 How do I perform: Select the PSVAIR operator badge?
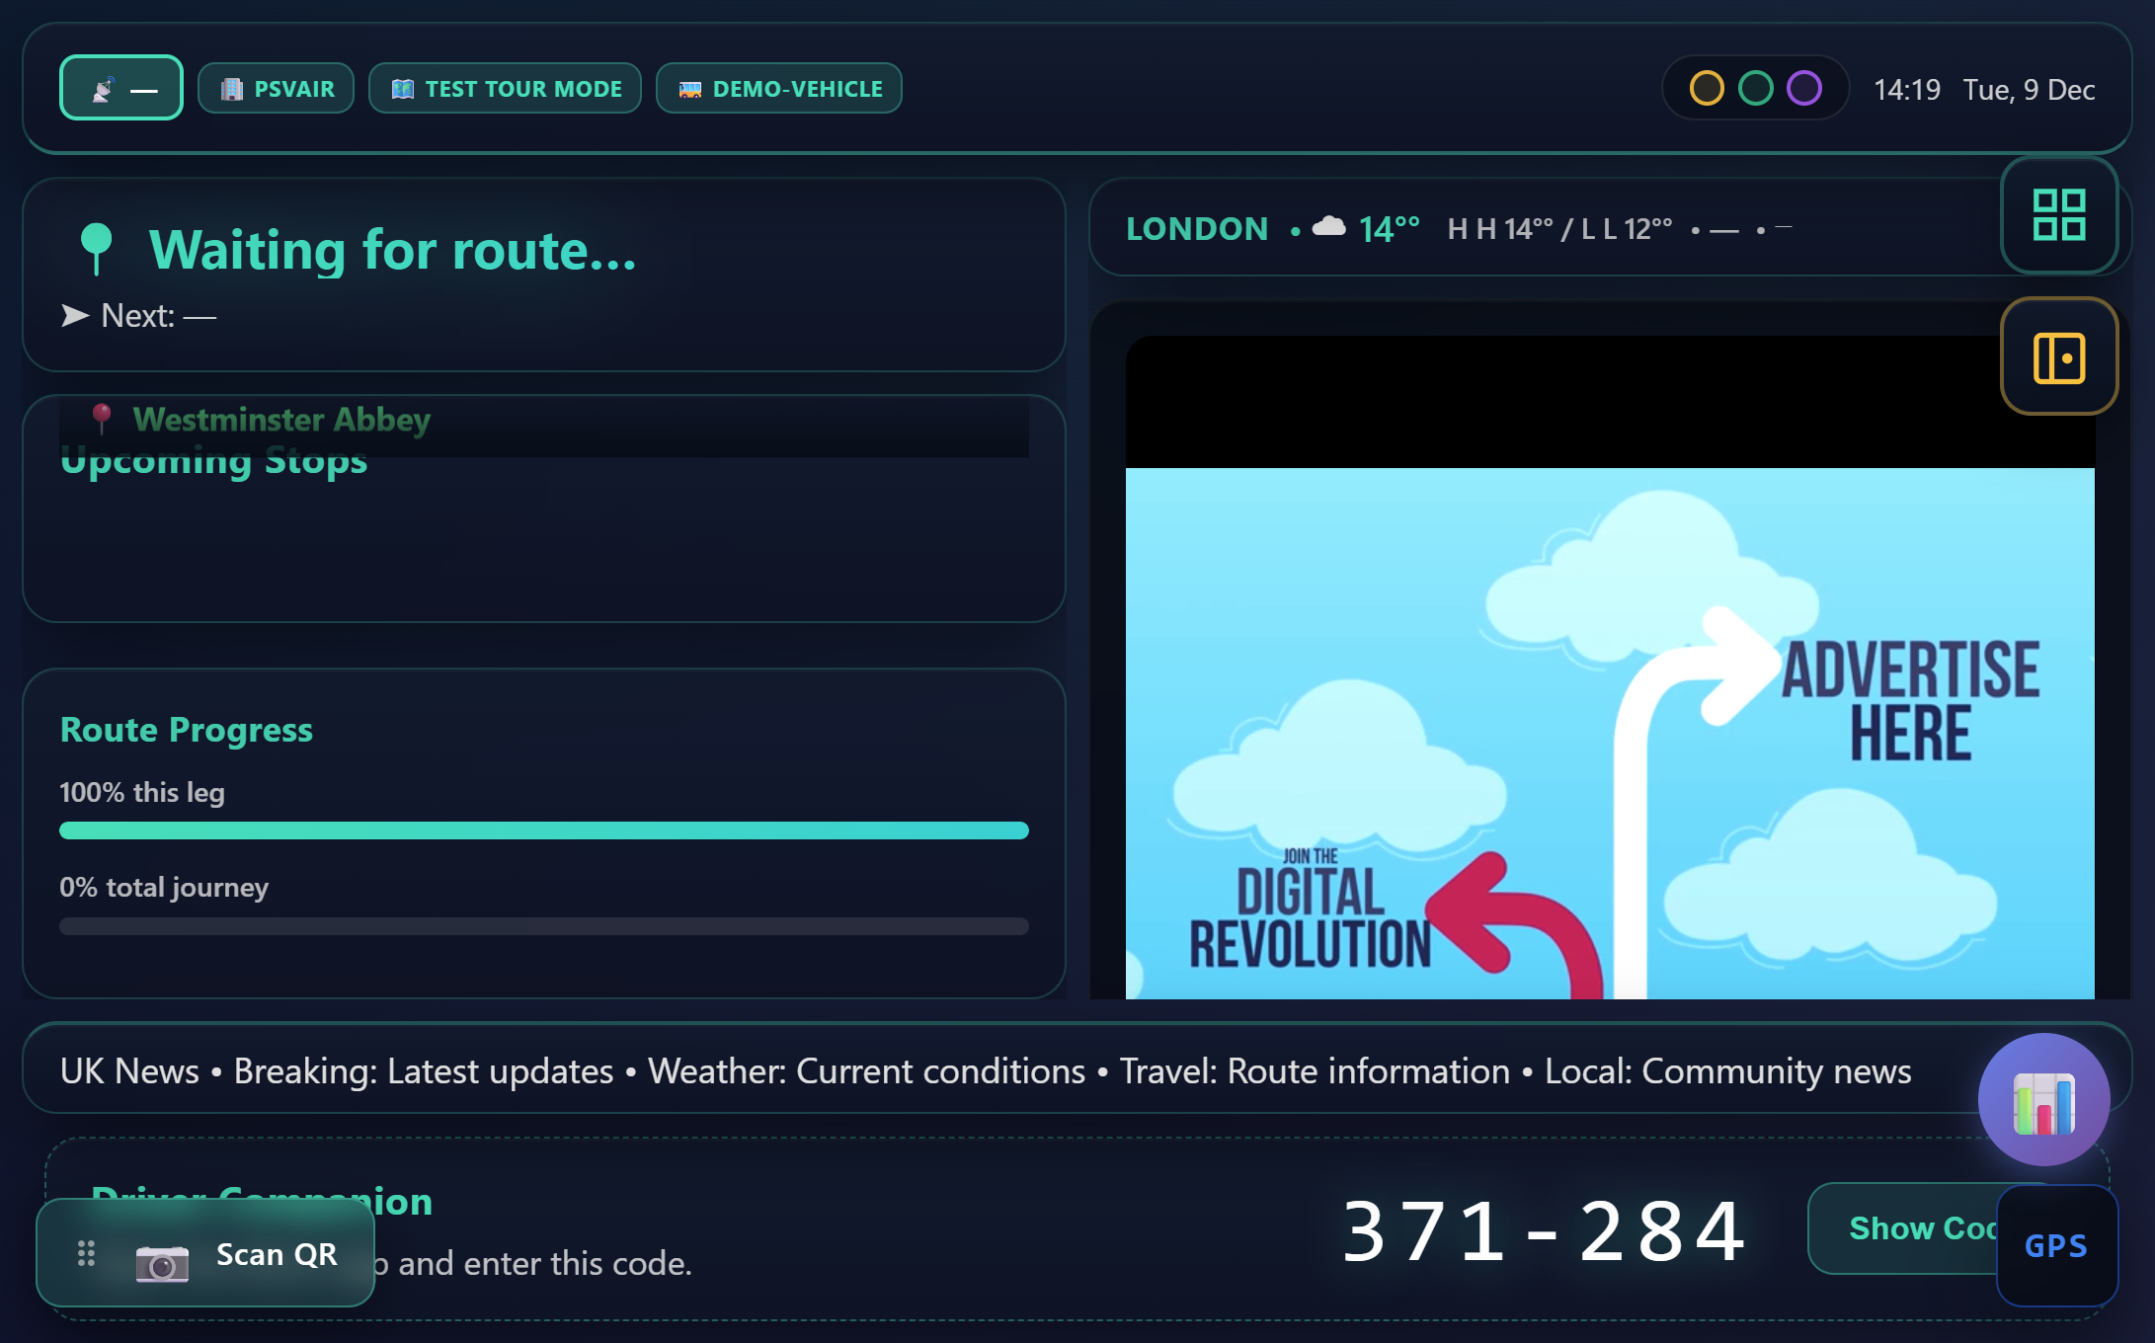pyautogui.click(x=276, y=89)
